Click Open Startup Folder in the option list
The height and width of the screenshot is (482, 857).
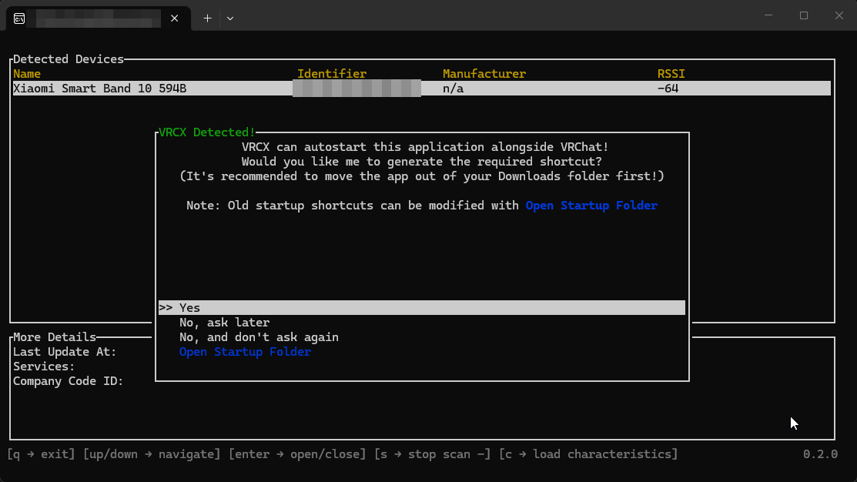click(245, 352)
